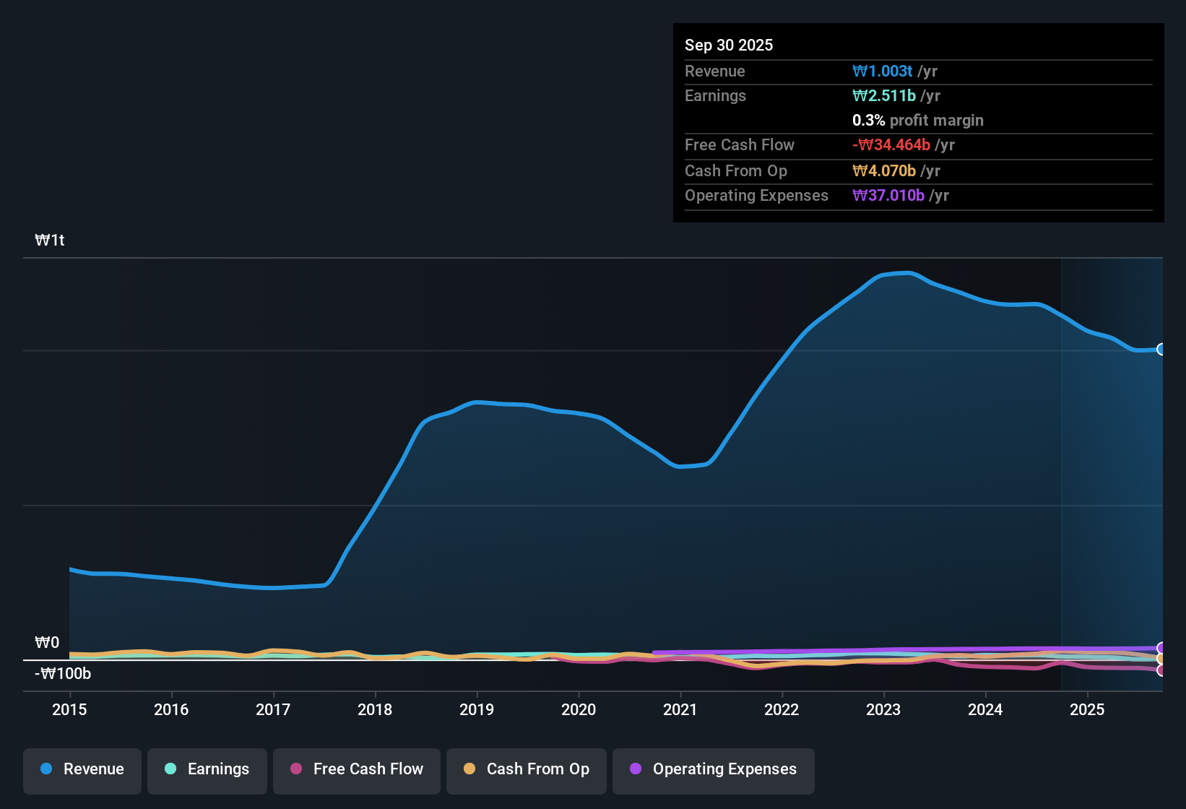
Task: Select the pink Free Cash Flow dot icon
Action: [x=295, y=769]
